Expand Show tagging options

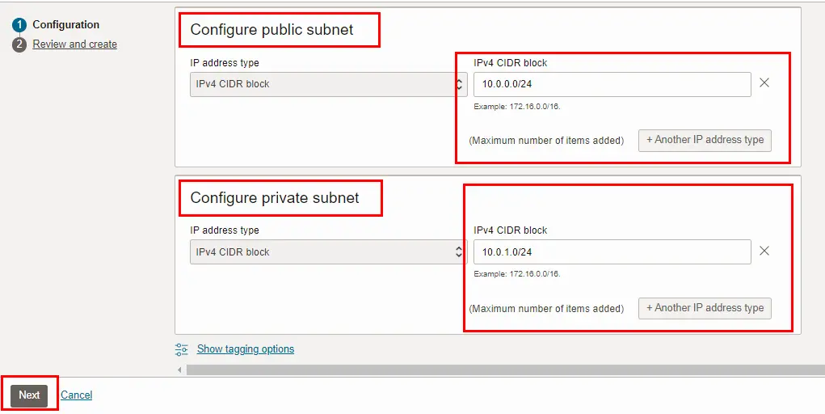tap(245, 349)
